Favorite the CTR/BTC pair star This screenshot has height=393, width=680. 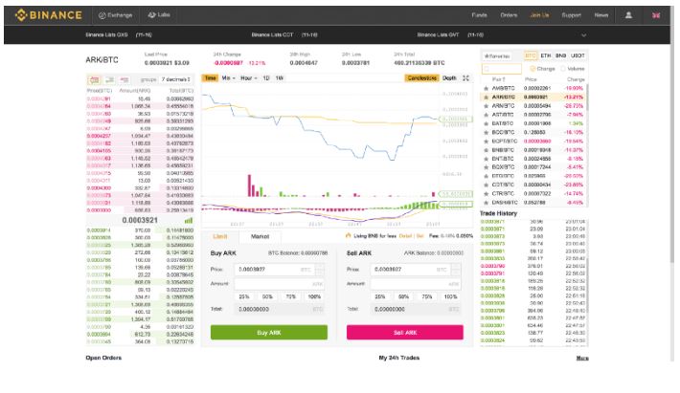click(486, 193)
